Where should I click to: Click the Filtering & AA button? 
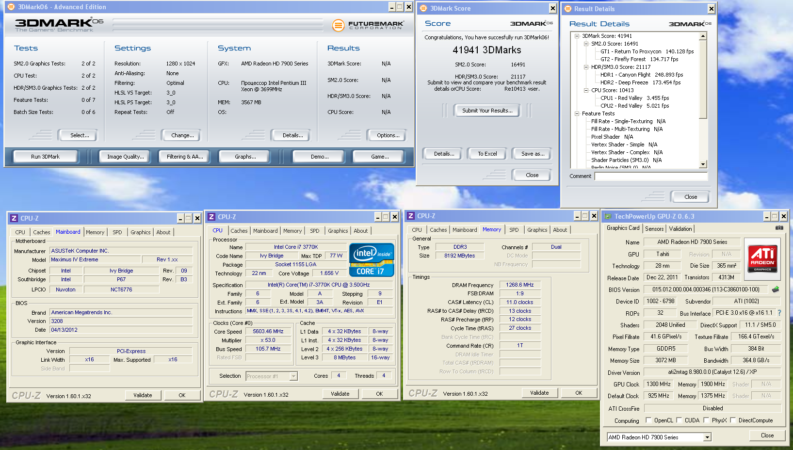pos(185,157)
